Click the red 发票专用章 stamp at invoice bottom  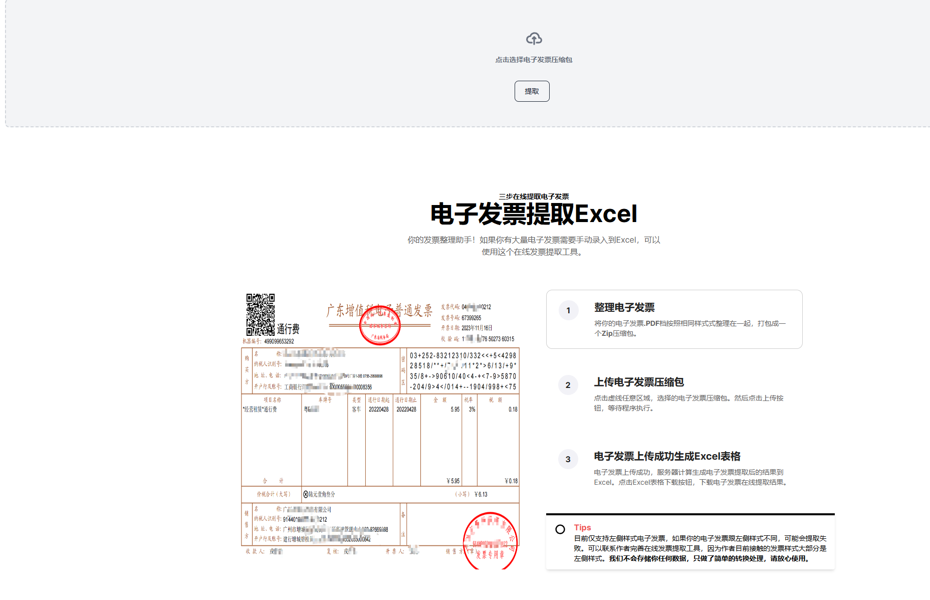(490, 541)
